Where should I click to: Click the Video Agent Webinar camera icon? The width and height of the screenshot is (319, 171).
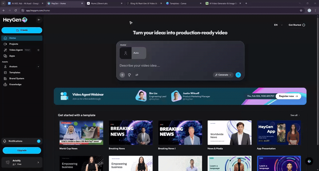tap(64, 96)
